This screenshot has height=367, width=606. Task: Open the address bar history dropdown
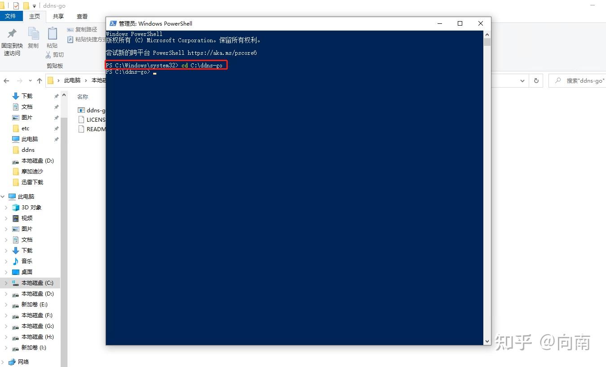[522, 81]
